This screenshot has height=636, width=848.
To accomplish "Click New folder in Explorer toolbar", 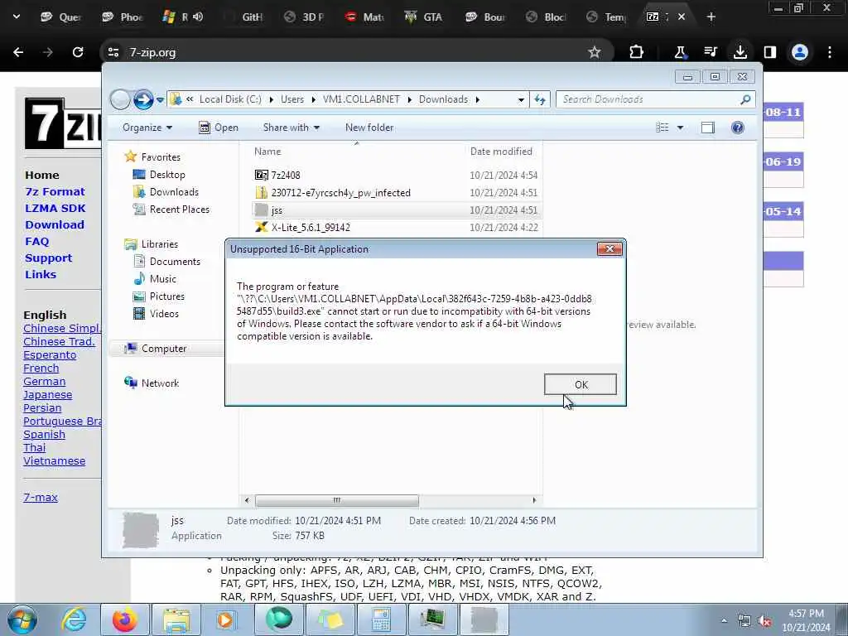I will [369, 128].
